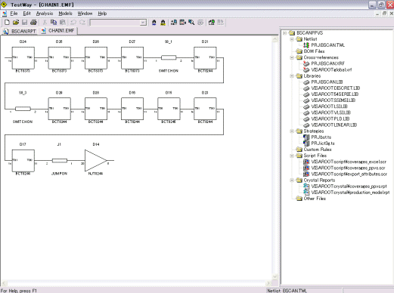This screenshot has height=293, width=394.
Task: Switch to the BSCAN.RPT tab
Action: click(20, 31)
